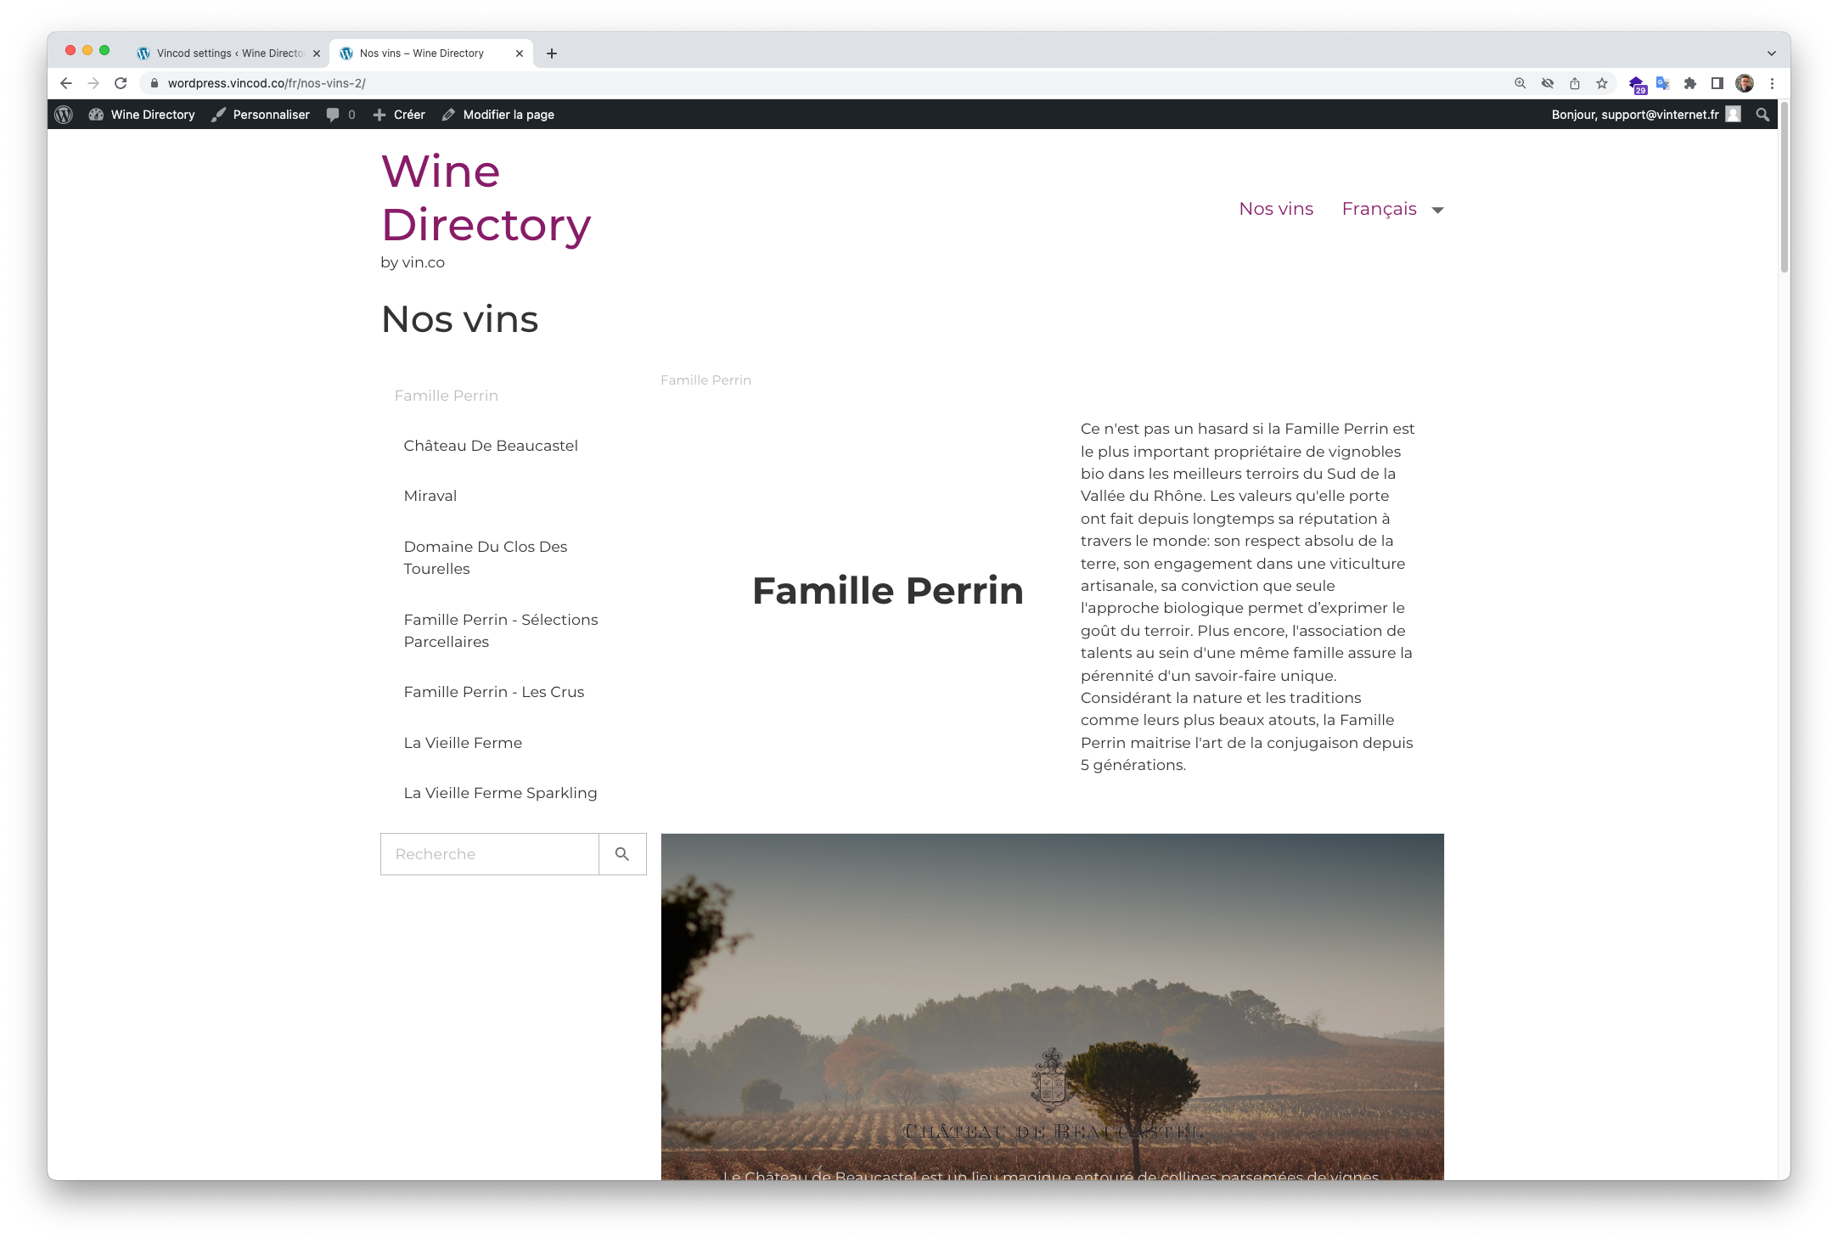Expand the Français dropdown arrow
Image resolution: width=1838 pixels, height=1243 pixels.
1437,211
